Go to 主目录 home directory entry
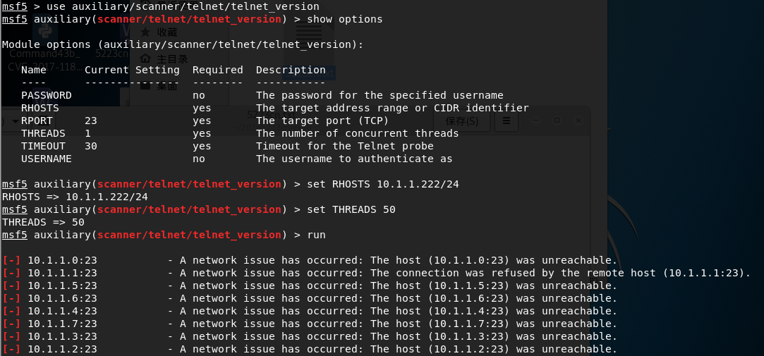 [172, 59]
